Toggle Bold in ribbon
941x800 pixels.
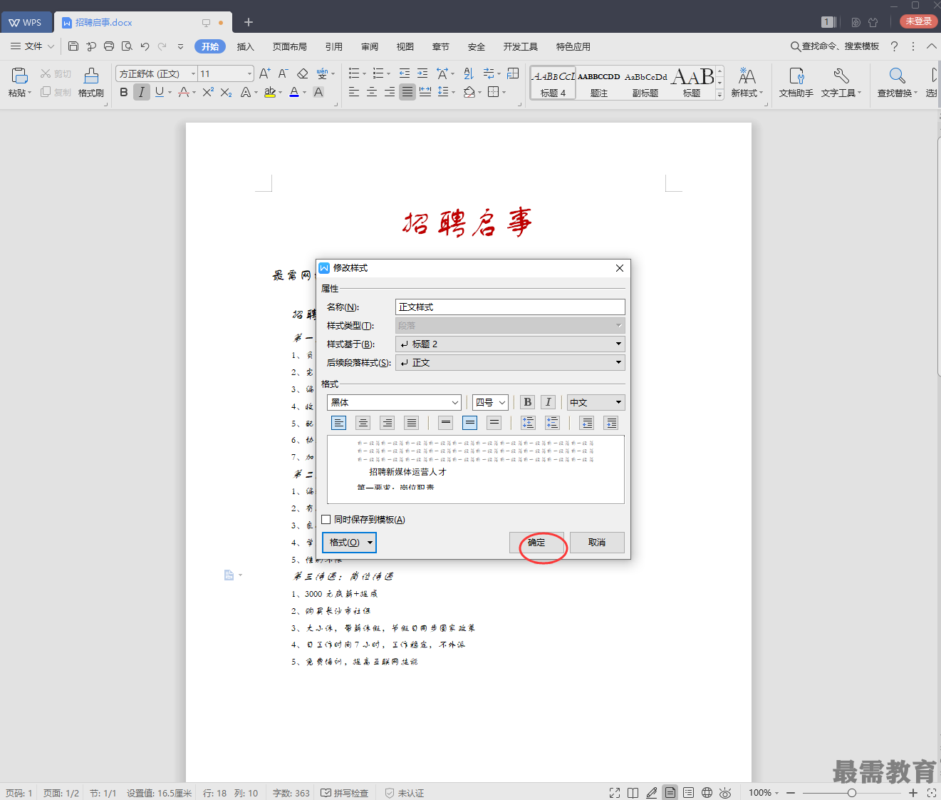coord(124,92)
